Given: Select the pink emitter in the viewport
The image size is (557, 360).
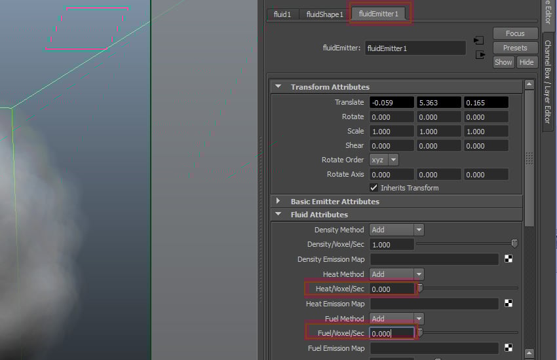Looking at the screenshot, I should [x=87, y=28].
